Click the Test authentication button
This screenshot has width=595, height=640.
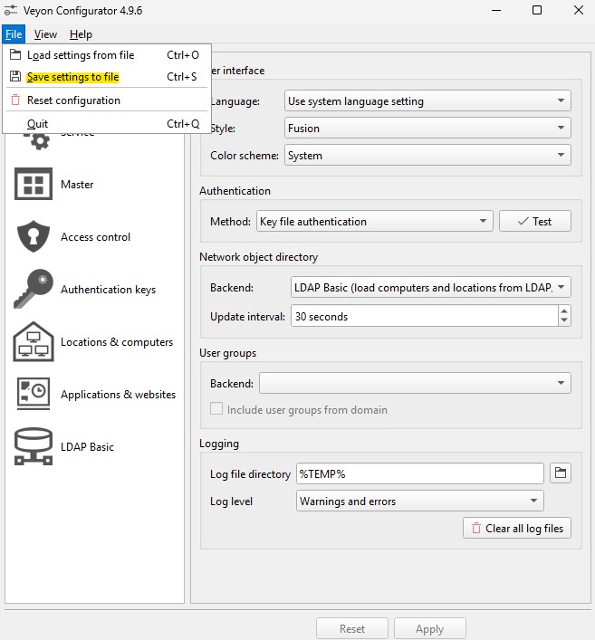point(535,221)
